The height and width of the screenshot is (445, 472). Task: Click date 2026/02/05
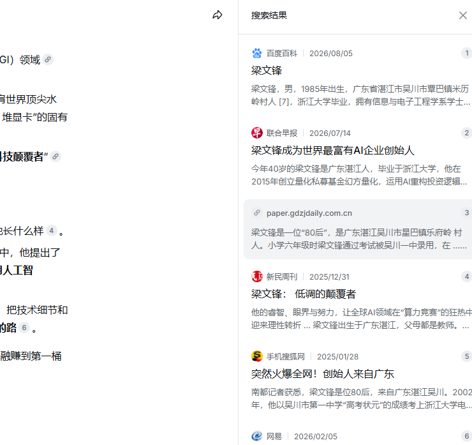pyautogui.click(x=316, y=436)
